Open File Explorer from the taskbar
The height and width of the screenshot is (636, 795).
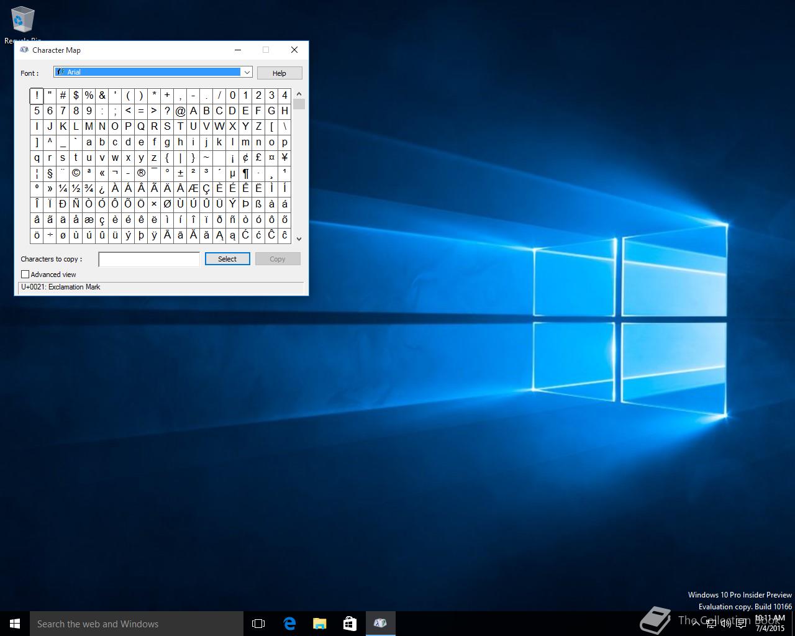(x=319, y=624)
